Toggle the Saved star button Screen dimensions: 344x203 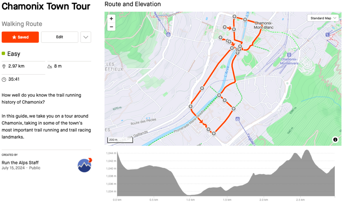coord(20,37)
